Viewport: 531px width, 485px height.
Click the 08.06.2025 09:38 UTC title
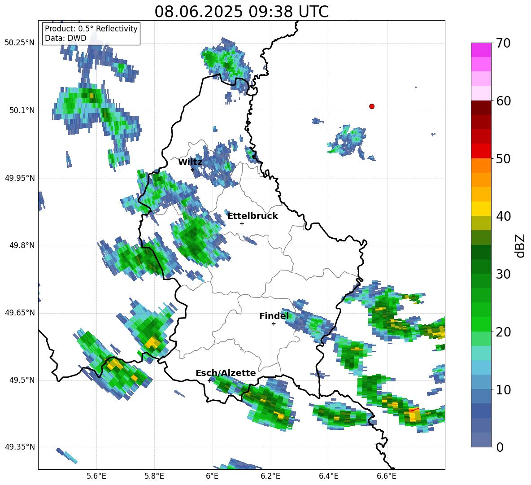click(x=241, y=12)
